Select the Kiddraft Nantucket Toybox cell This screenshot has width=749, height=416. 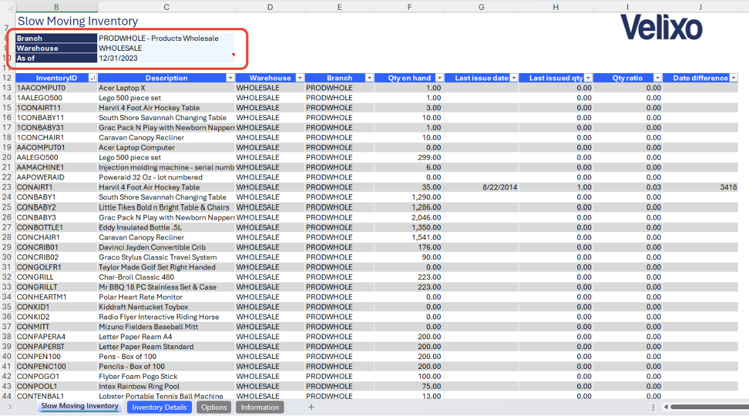coord(166,306)
